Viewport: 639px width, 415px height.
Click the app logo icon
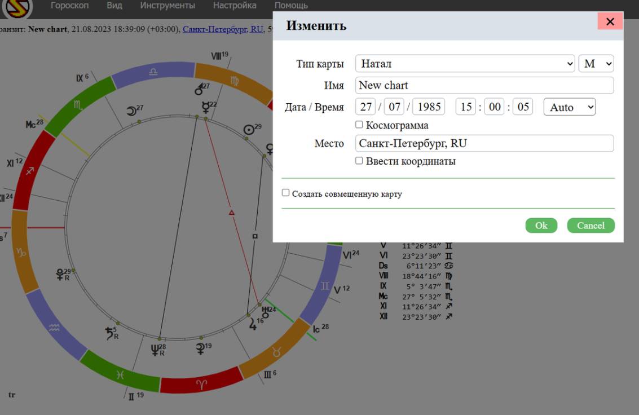pos(18,7)
